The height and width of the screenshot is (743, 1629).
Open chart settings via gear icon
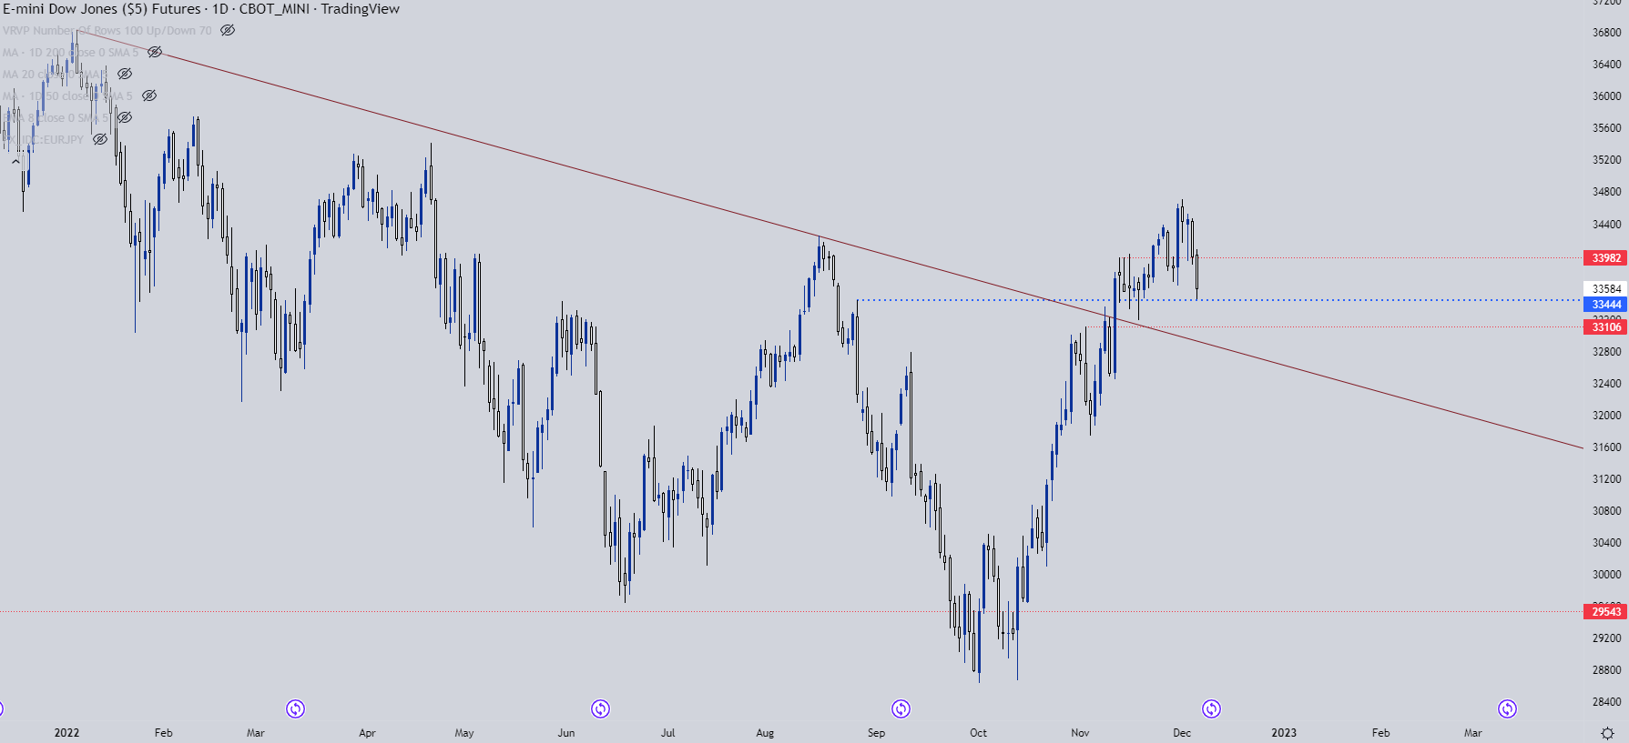click(1607, 733)
